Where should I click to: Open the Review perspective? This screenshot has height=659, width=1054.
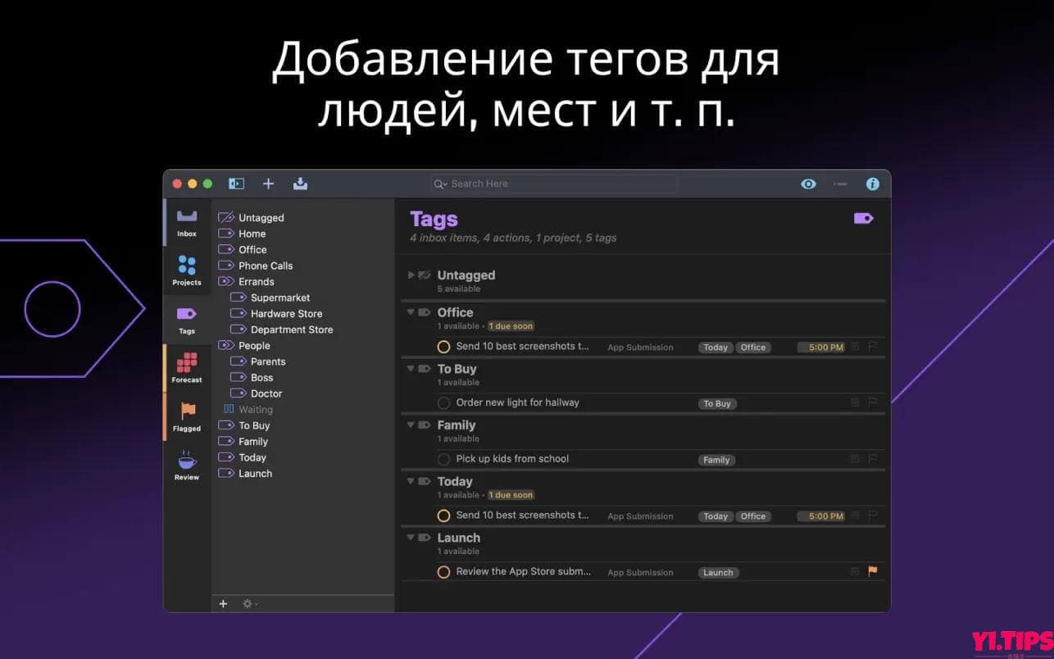(186, 465)
